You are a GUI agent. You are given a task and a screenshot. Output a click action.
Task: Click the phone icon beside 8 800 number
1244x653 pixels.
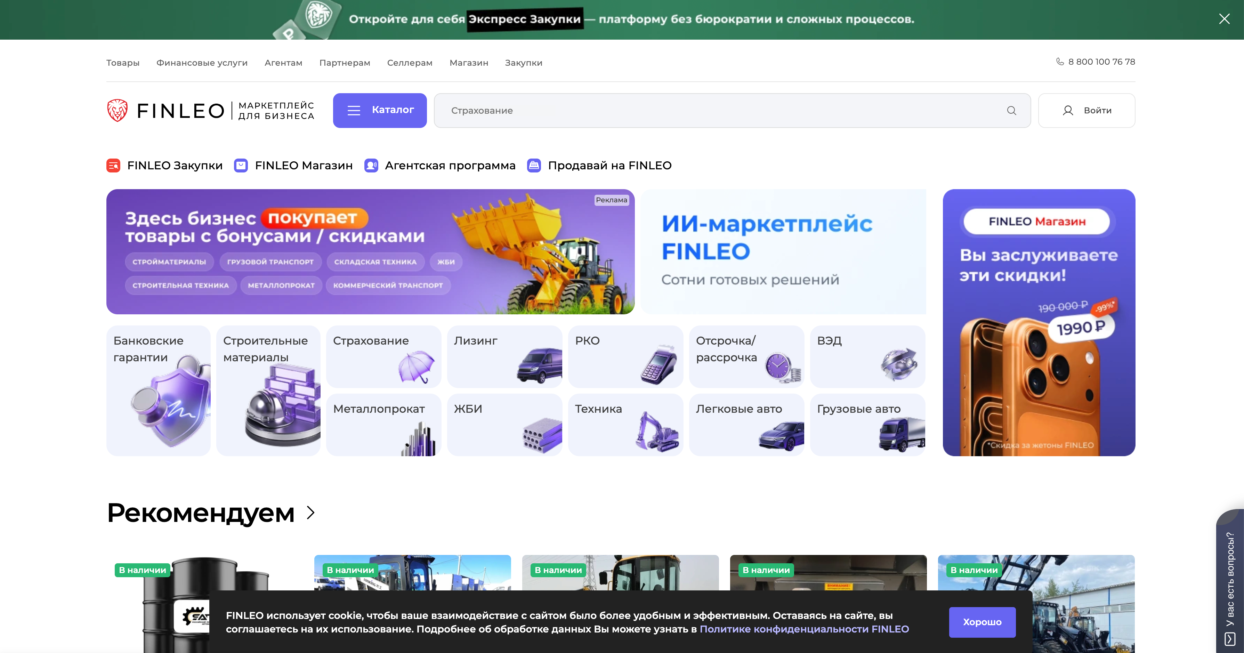click(x=1059, y=62)
